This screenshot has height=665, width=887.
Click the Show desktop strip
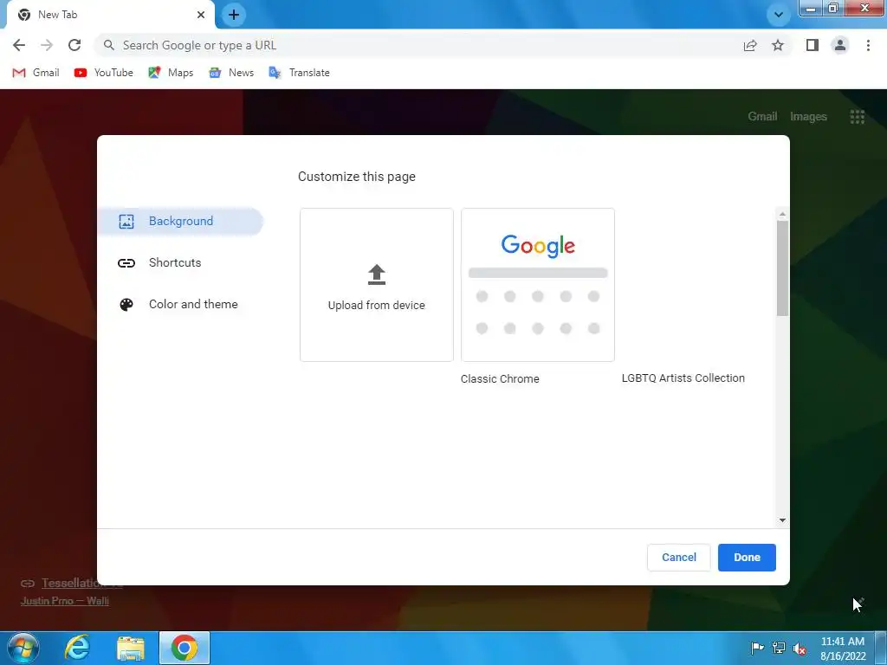click(x=881, y=648)
